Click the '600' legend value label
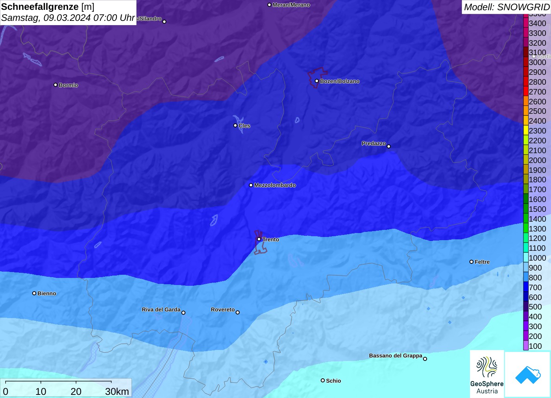The height and width of the screenshot is (398, 551). click(535, 297)
